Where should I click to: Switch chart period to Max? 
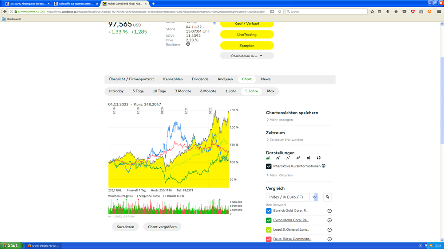(270, 91)
